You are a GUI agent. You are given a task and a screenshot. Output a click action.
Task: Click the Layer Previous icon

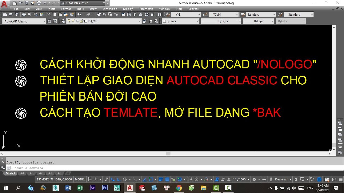150,21
